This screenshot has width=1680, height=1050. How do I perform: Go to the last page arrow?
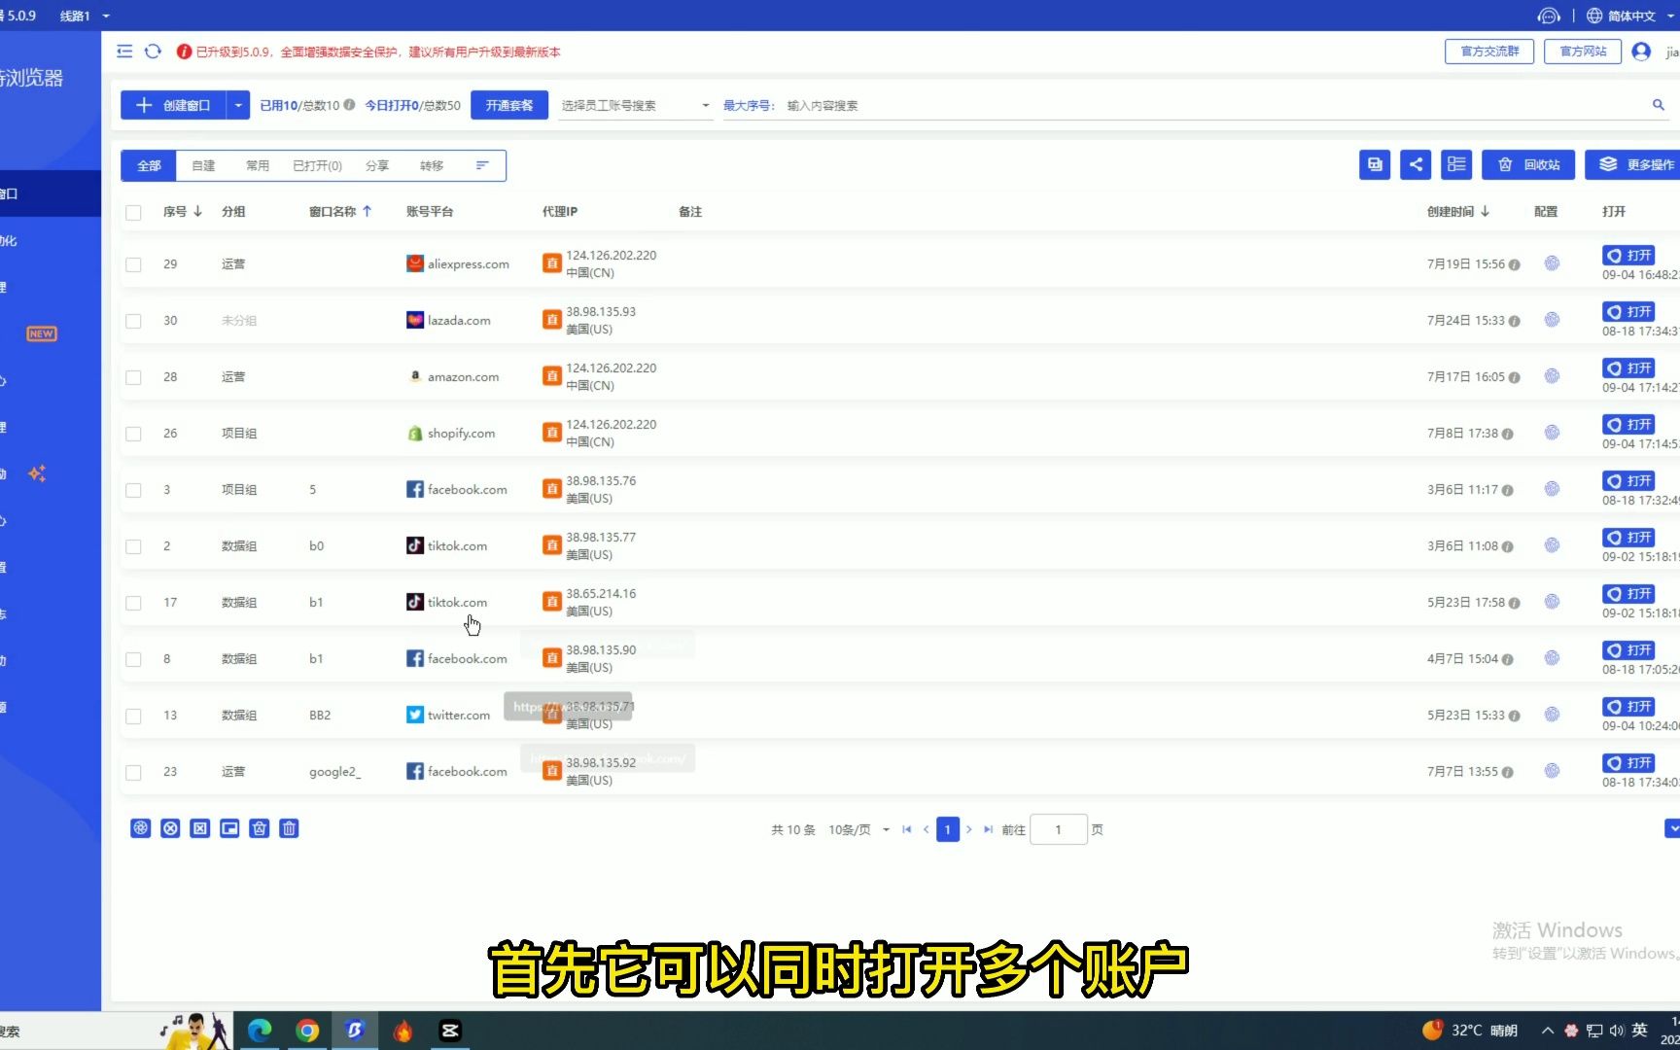coord(988,829)
